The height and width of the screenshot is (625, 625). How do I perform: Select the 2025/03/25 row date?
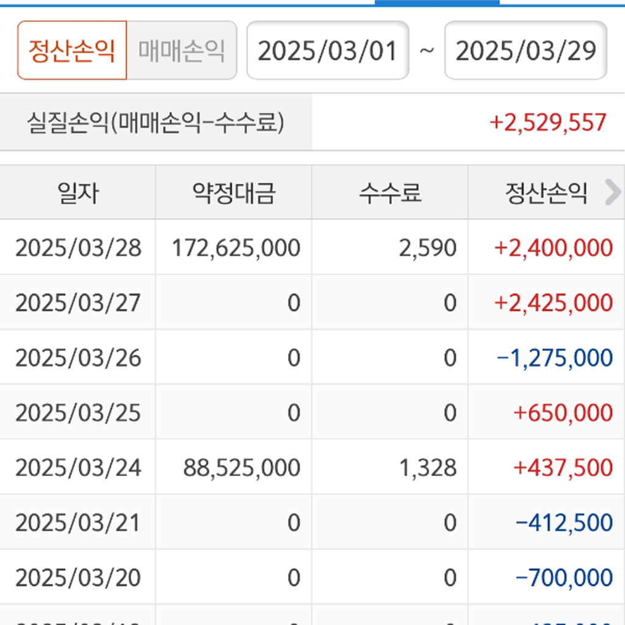[78, 413]
